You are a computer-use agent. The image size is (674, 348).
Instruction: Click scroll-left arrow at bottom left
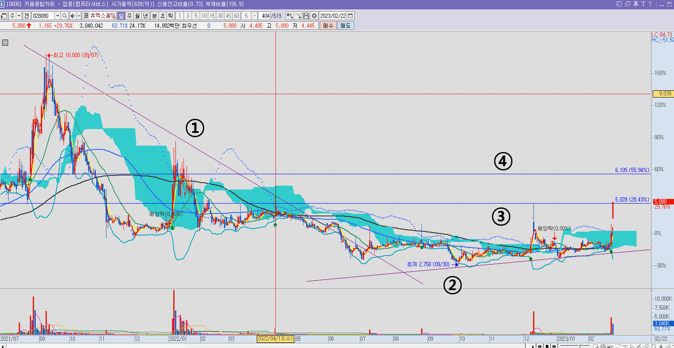[3, 346]
